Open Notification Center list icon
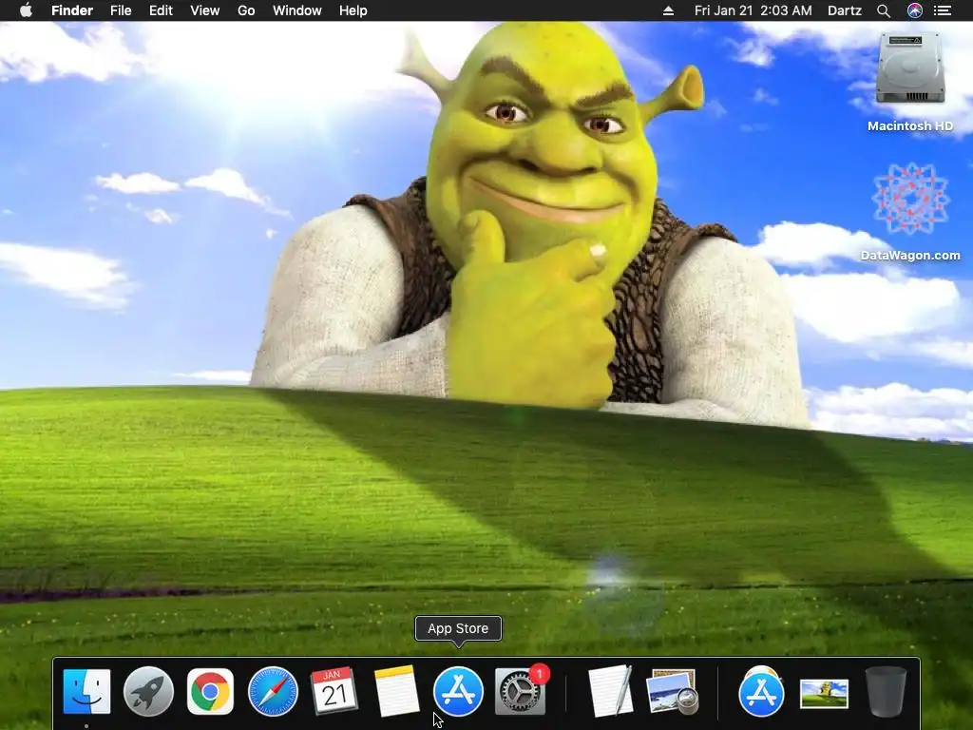 pyautogui.click(x=943, y=10)
